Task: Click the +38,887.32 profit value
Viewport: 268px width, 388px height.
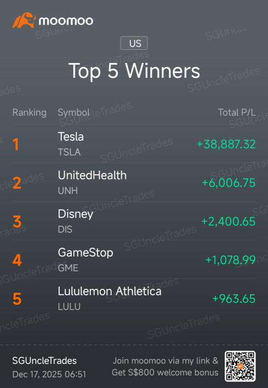Action: [x=226, y=144]
